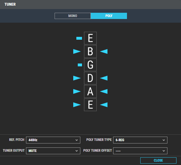Click the G string note box
This screenshot has width=181, height=165.
click(90, 65)
